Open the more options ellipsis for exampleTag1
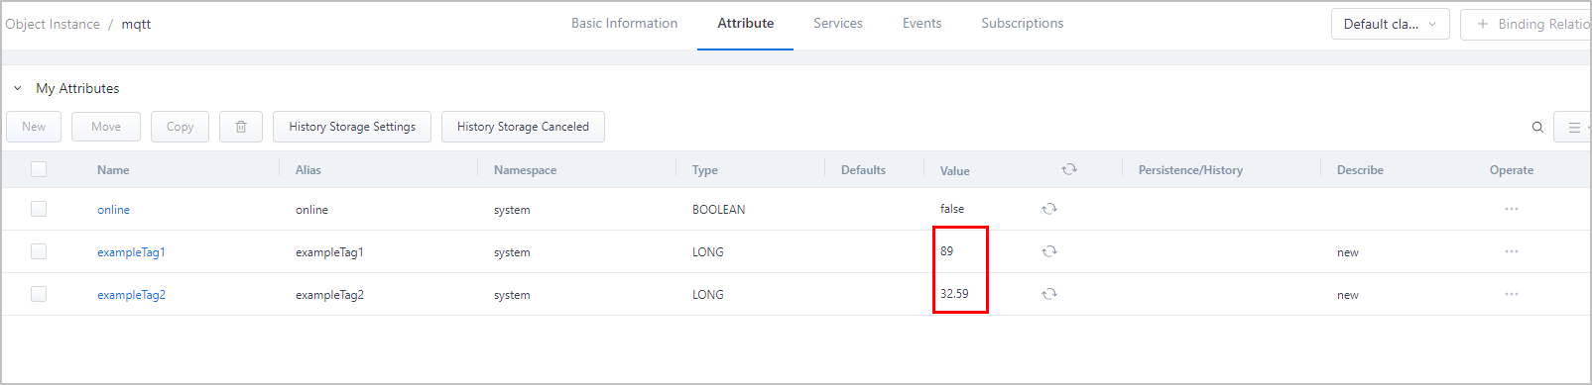This screenshot has width=1592, height=385. click(1512, 251)
